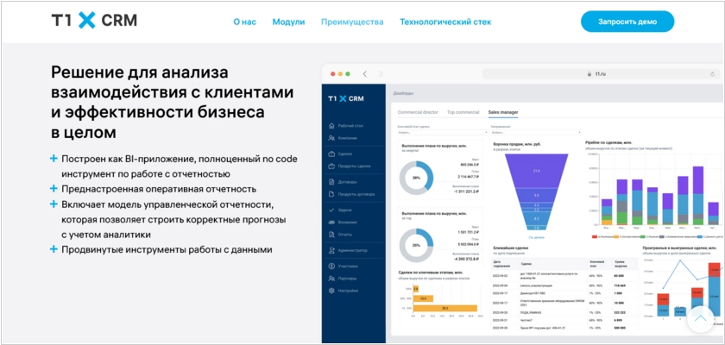Viewport: 725px width, 345px height.
Task: Click the 718 669 amount cell
Action: (620, 285)
